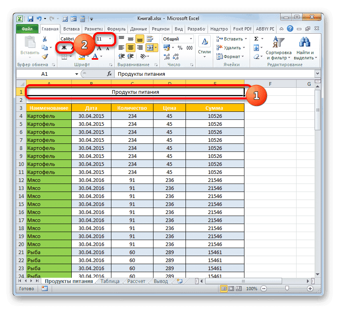Click the Merge and Center icon
Screen dimensions: 337x309
click(150, 47)
